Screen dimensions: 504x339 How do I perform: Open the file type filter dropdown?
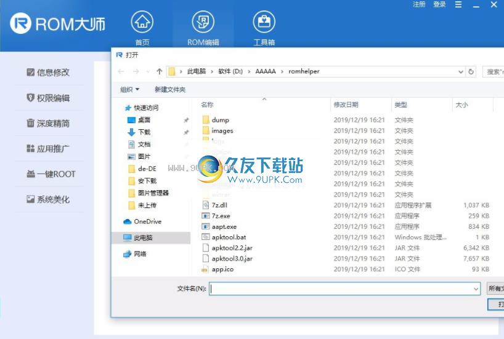tap(495, 289)
